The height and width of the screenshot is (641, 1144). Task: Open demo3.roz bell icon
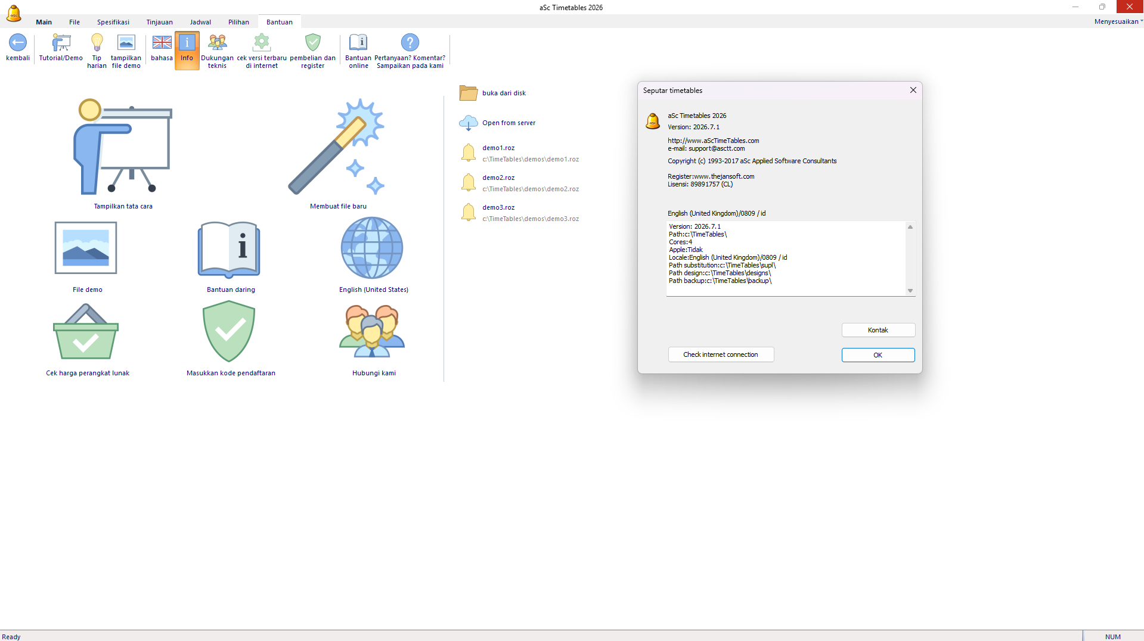coord(469,212)
